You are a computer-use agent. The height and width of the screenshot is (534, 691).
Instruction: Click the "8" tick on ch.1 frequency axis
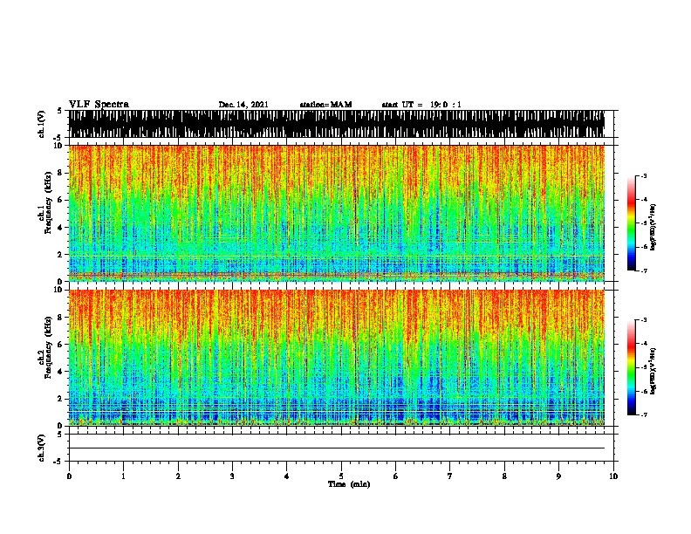pyautogui.click(x=61, y=173)
